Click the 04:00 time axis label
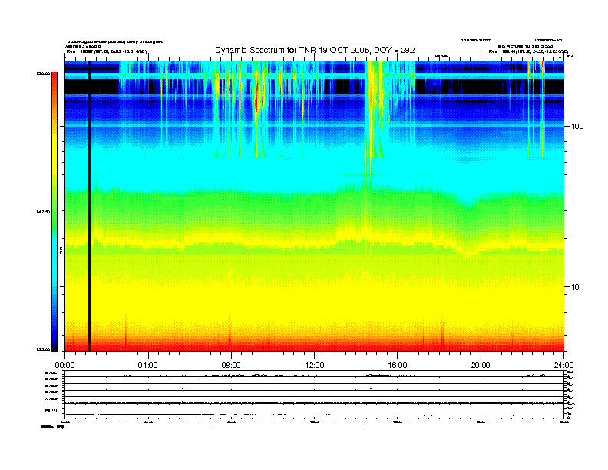Image resolution: width=608 pixels, height=470 pixels. point(148,366)
